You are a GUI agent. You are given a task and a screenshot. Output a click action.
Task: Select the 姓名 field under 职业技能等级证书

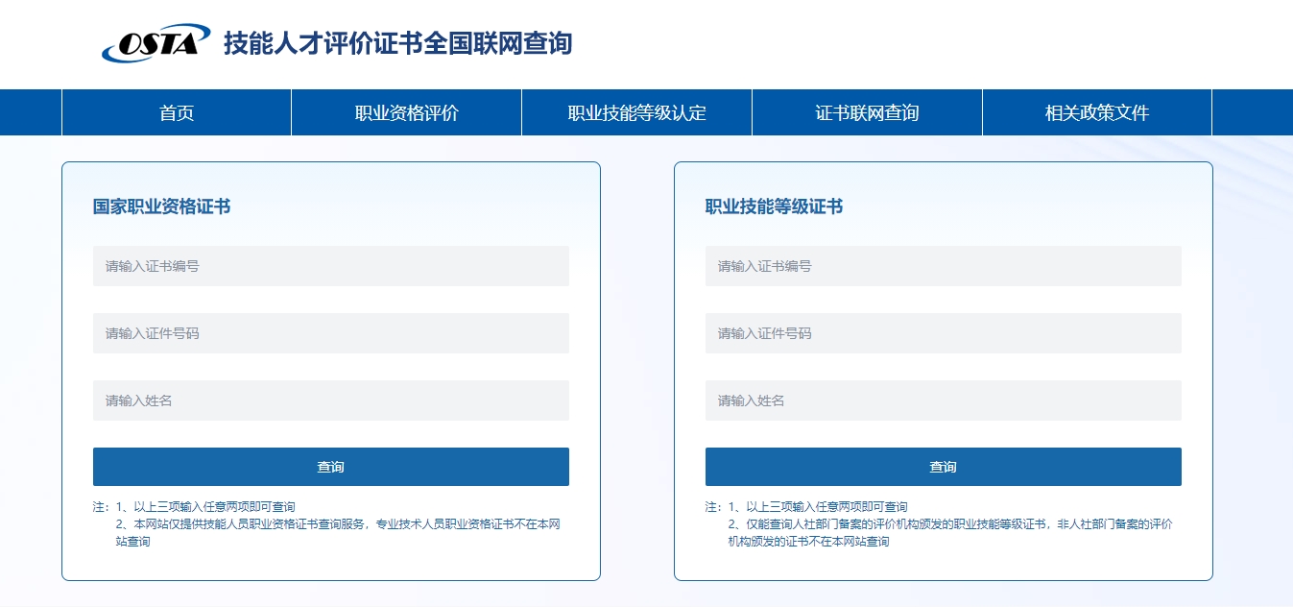943,401
